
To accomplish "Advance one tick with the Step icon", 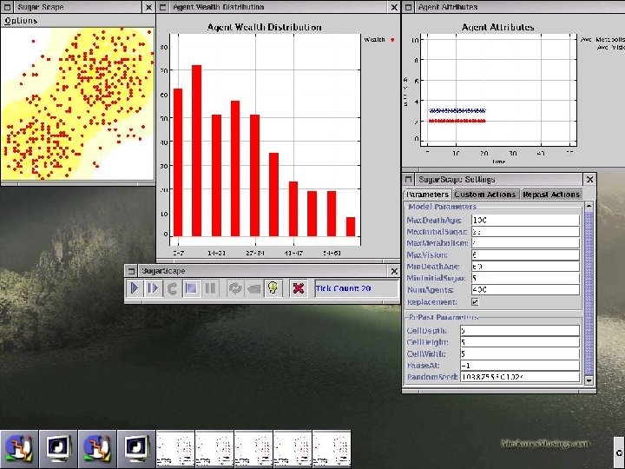I will click(x=153, y=288).
